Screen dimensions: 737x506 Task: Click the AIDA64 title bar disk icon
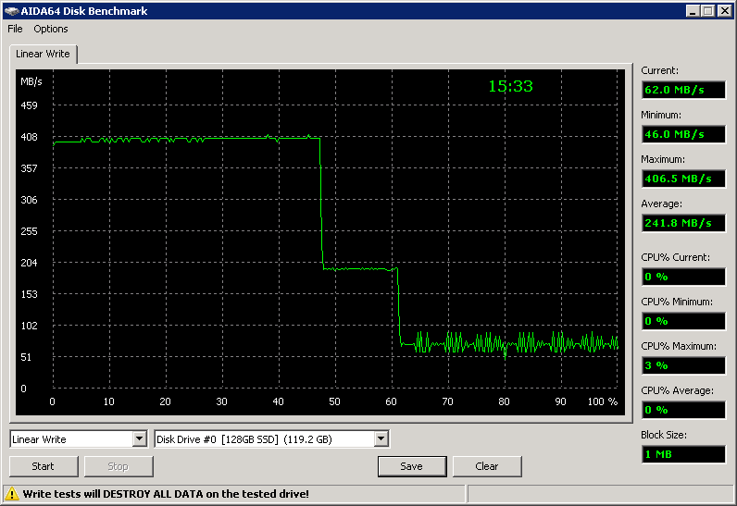(x=11, y=11)
